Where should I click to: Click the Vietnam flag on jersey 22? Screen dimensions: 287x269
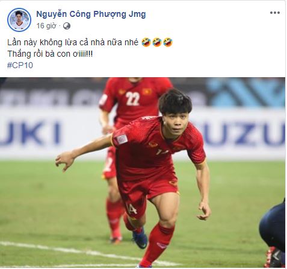tap(147, 92)
